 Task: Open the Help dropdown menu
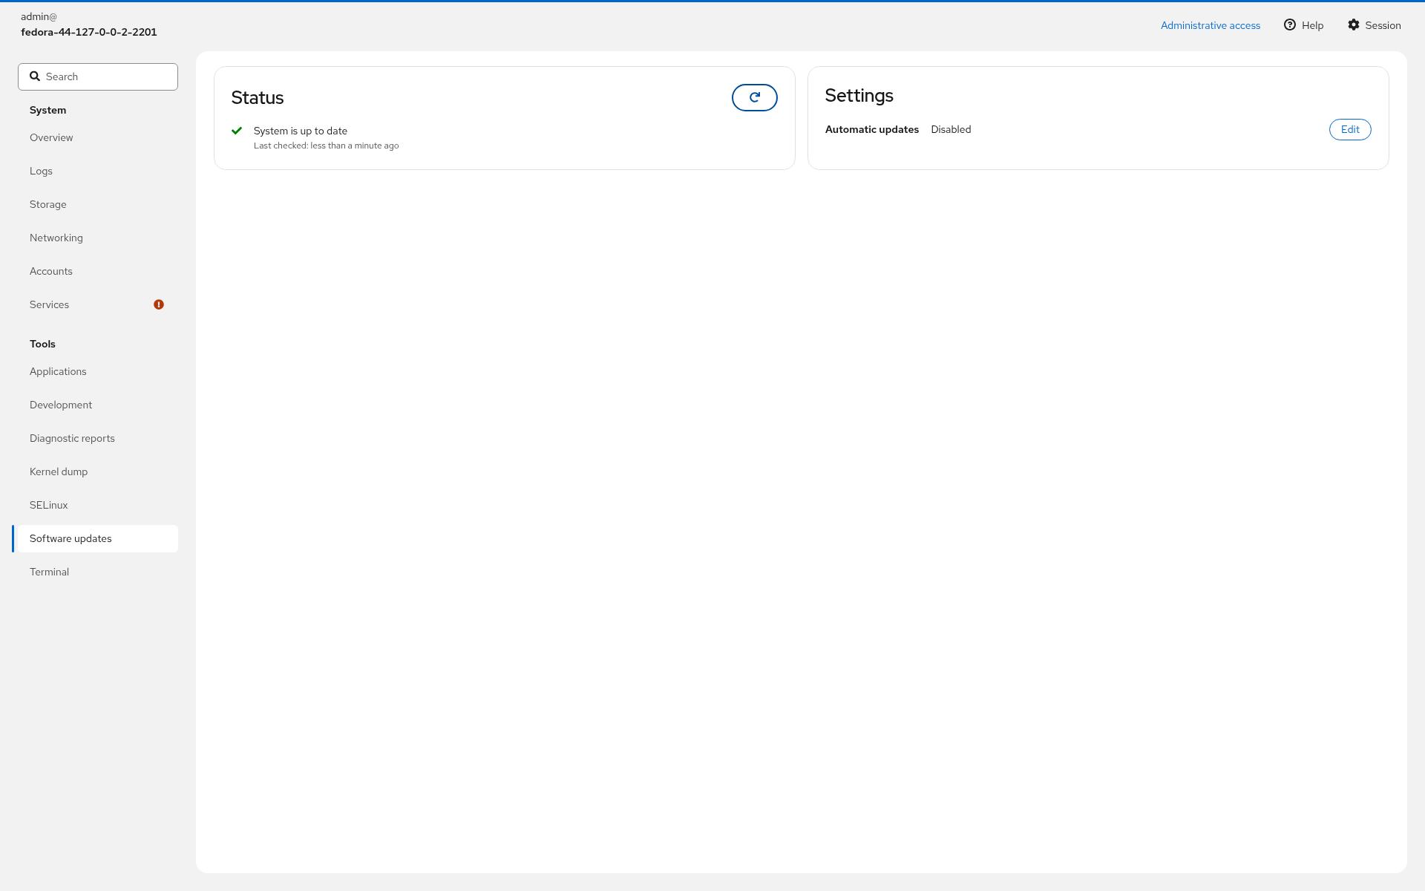(1304, 25)
